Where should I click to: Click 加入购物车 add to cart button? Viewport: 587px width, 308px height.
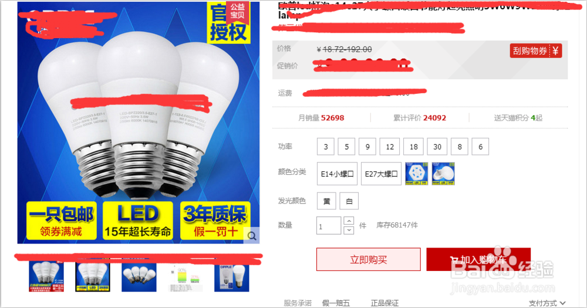pyautogui.click(x=478, y=259)
